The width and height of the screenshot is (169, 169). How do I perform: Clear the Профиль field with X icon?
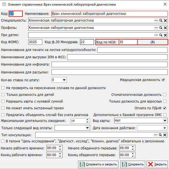(x=165, y=28)
